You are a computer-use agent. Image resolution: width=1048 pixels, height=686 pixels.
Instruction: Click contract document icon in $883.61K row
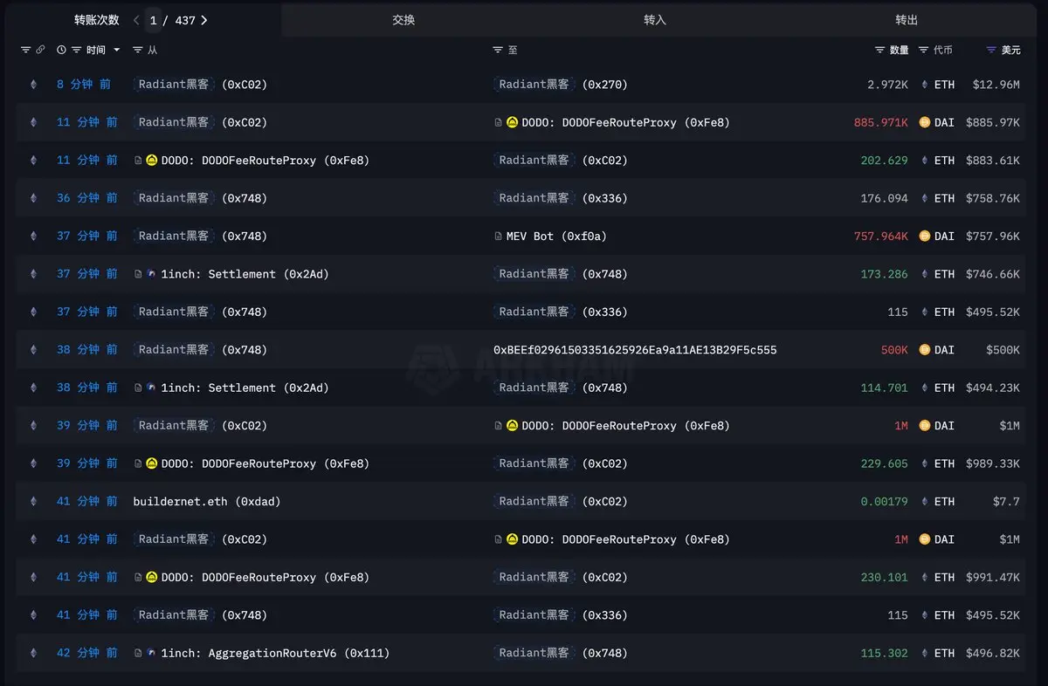[138, 161]
